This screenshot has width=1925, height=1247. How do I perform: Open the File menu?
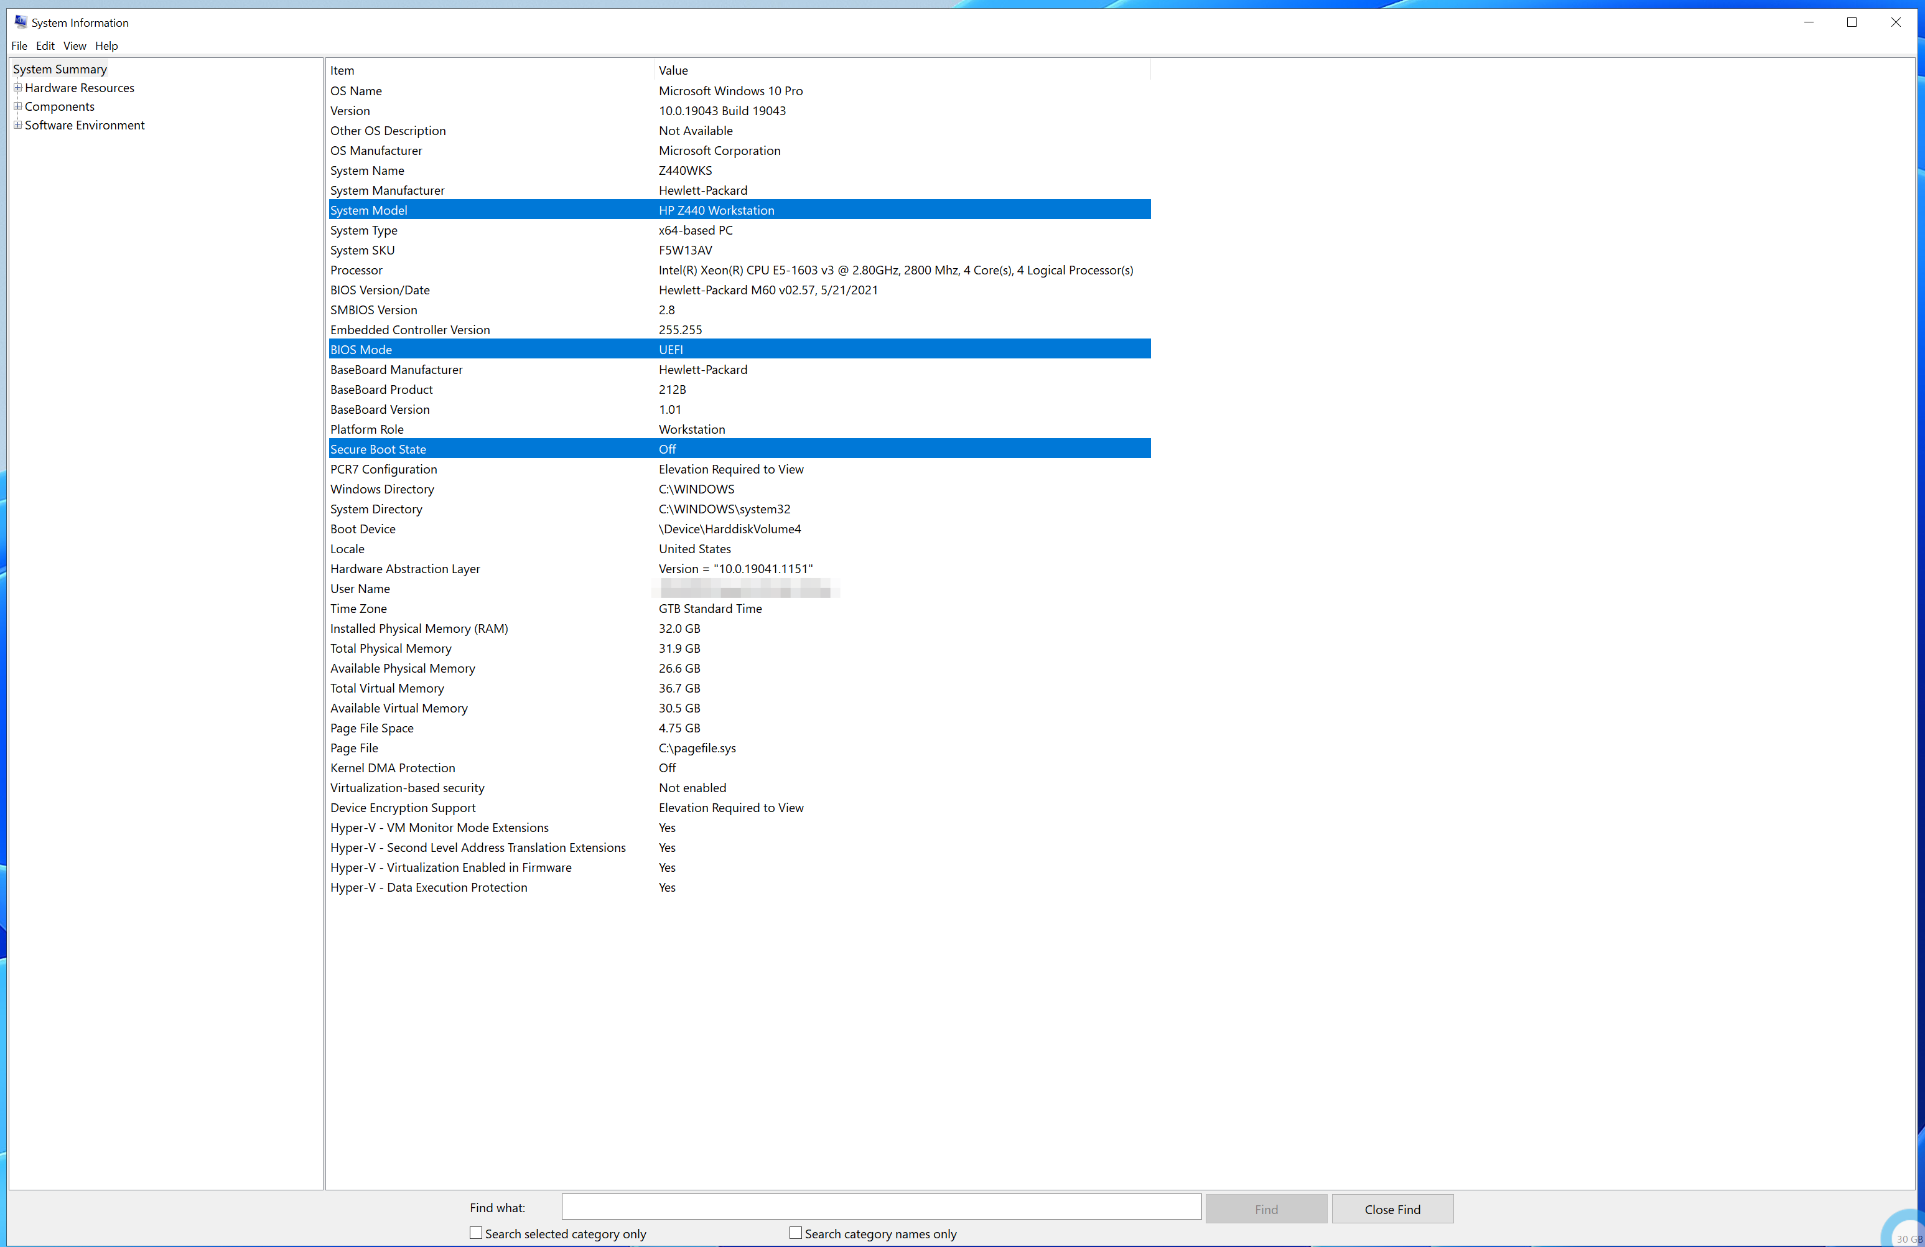19,46
